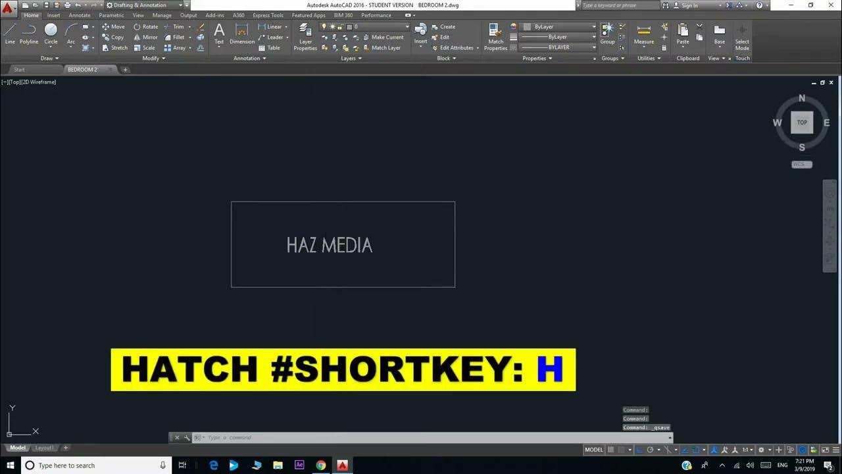This screenshot has width=842, height=474.
Task: Toggle polar tracking in status bar
Action: [650, 450]
